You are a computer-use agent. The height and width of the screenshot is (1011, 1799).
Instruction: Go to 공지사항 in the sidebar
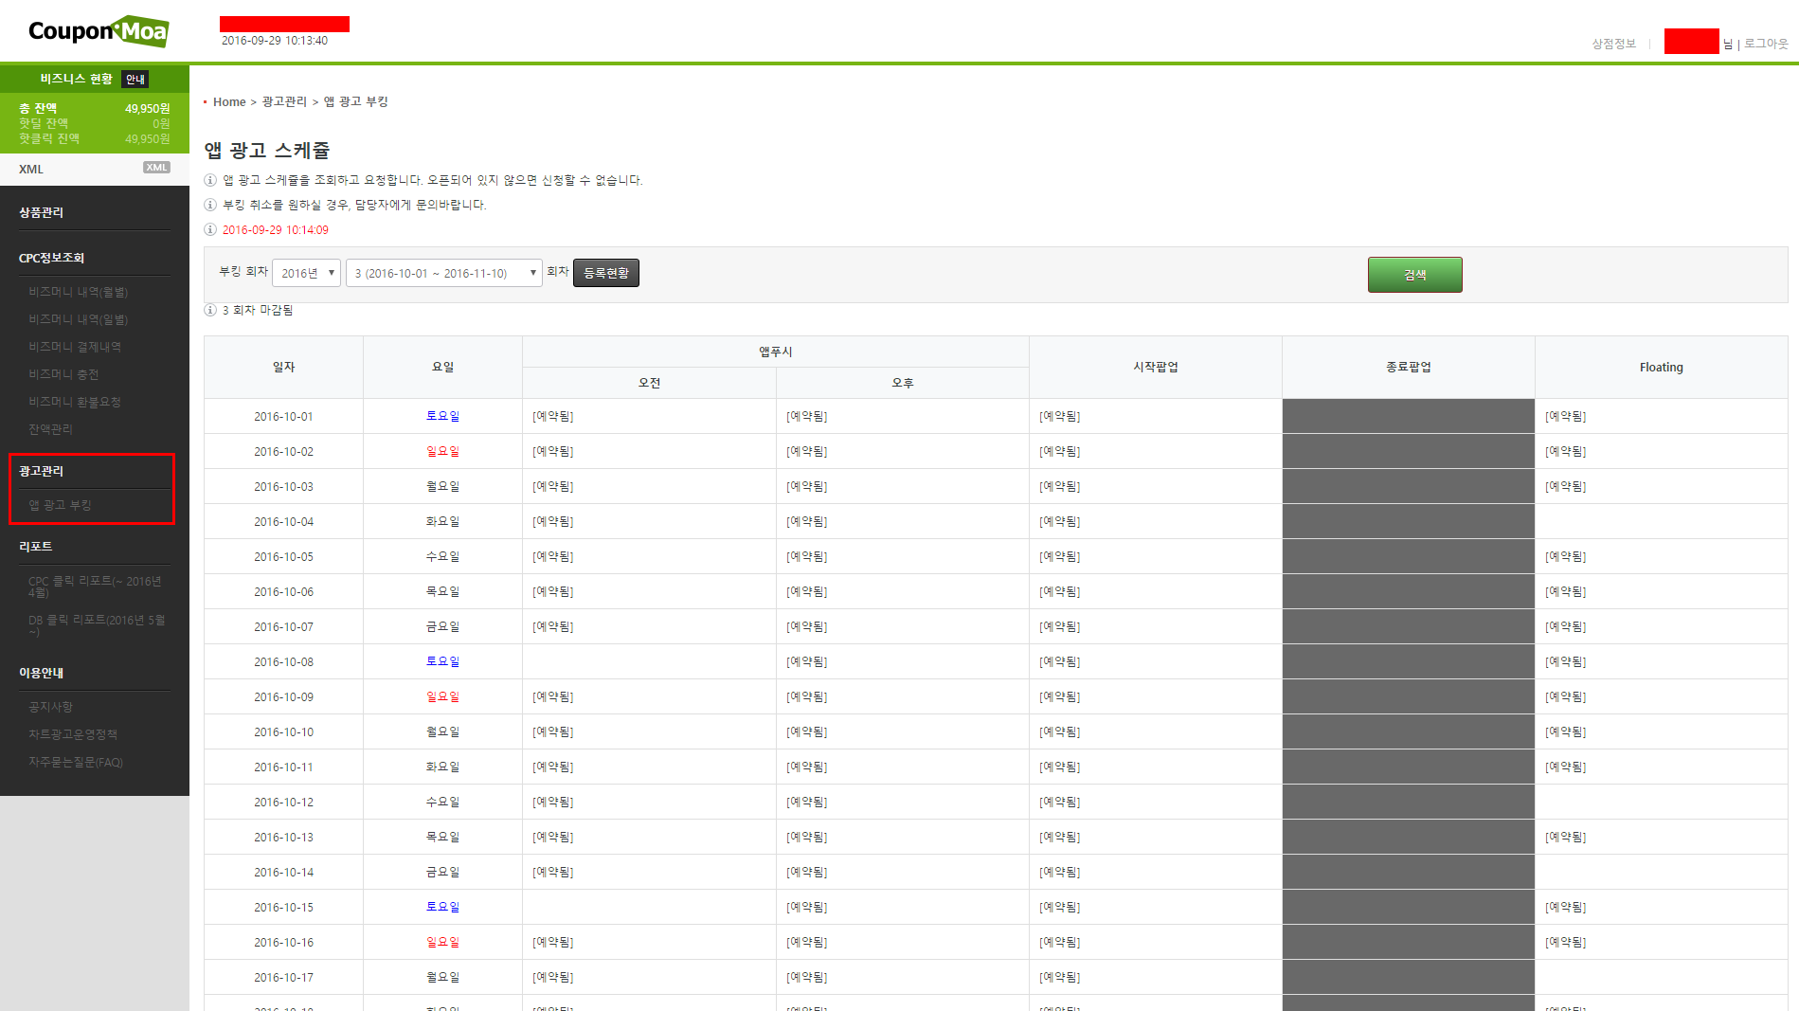(x=50, y=707)
